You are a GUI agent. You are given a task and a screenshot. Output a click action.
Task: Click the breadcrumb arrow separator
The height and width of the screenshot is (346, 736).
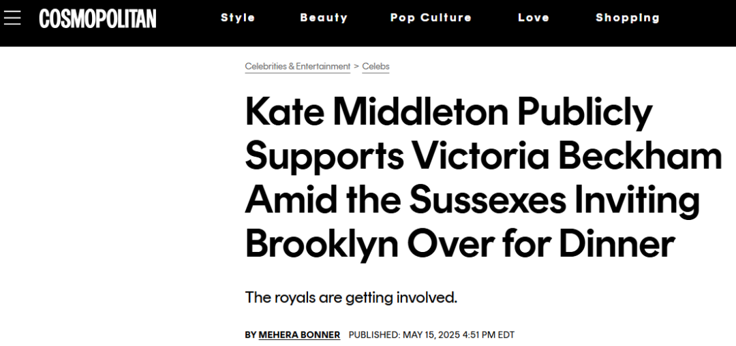356,67
